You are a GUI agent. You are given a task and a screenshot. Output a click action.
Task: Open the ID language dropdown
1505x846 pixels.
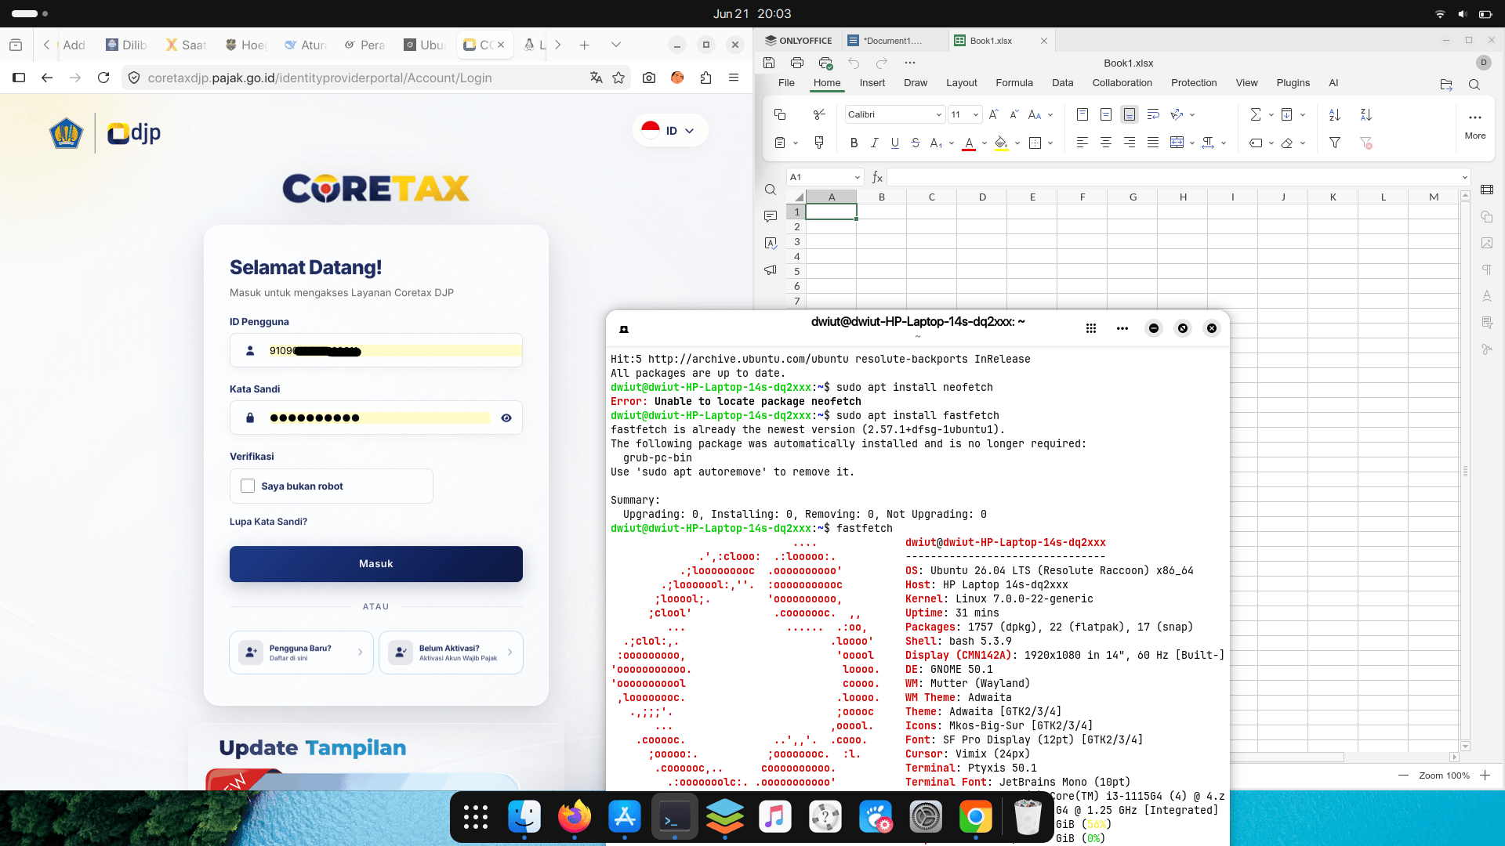[x=670, y=130]
